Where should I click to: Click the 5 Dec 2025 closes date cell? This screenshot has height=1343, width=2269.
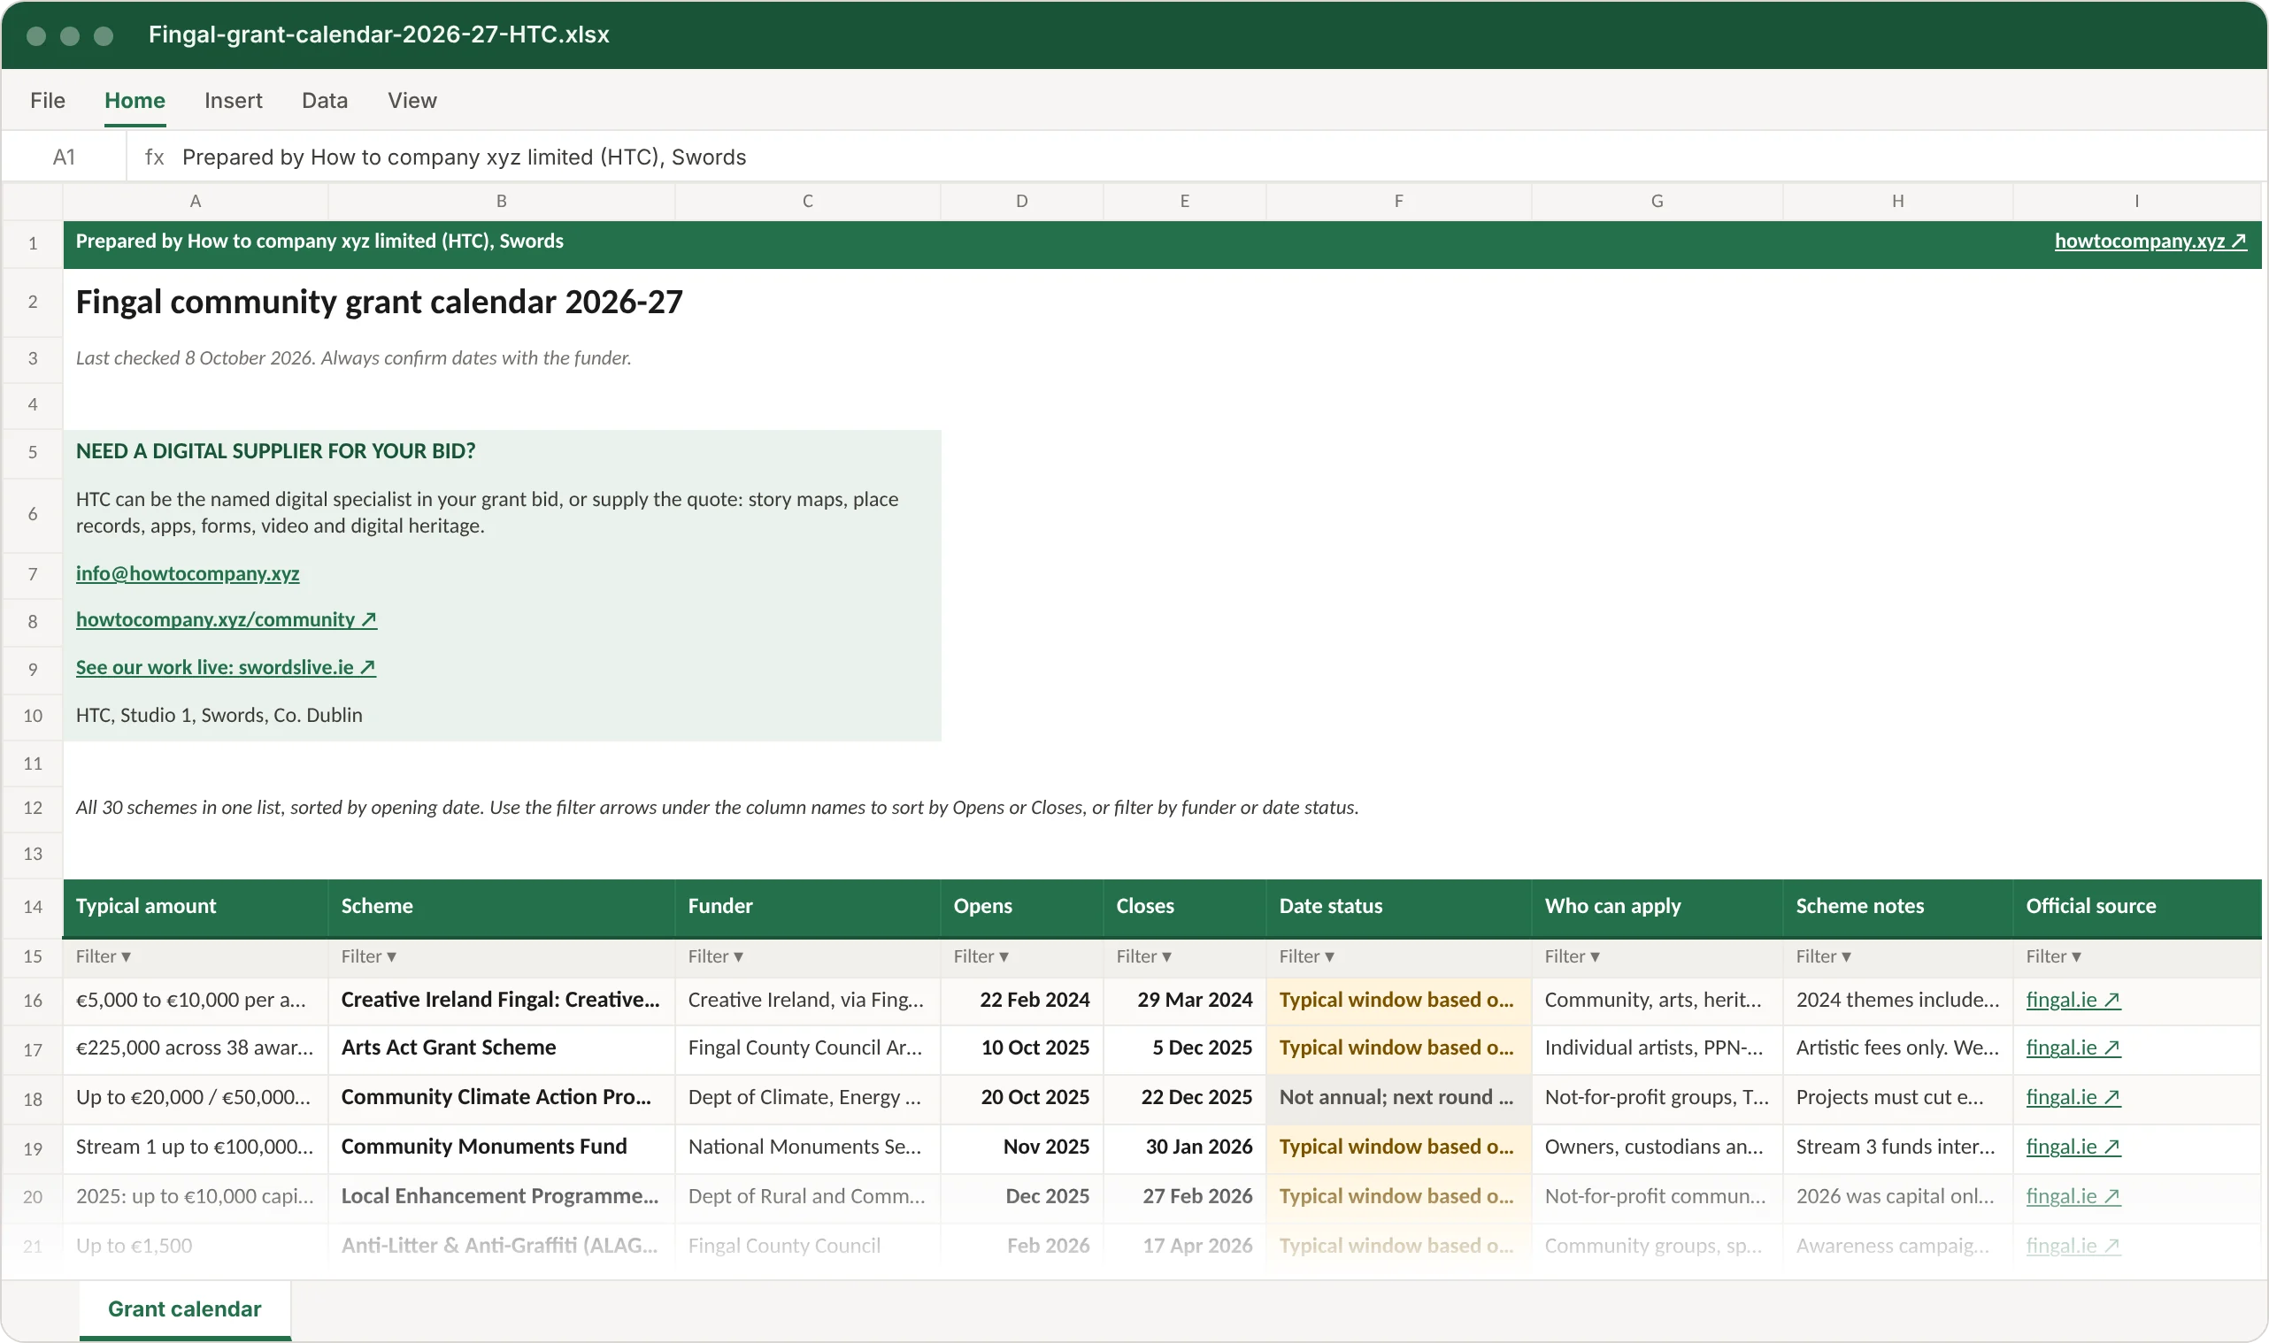[1185, 1048]
